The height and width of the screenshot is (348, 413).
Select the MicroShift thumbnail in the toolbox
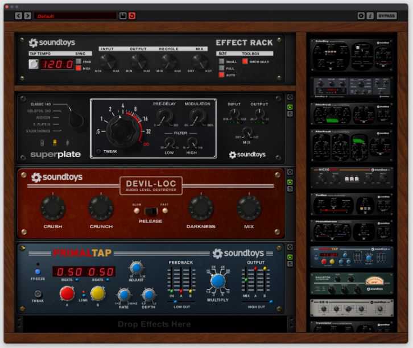(352, 177)
